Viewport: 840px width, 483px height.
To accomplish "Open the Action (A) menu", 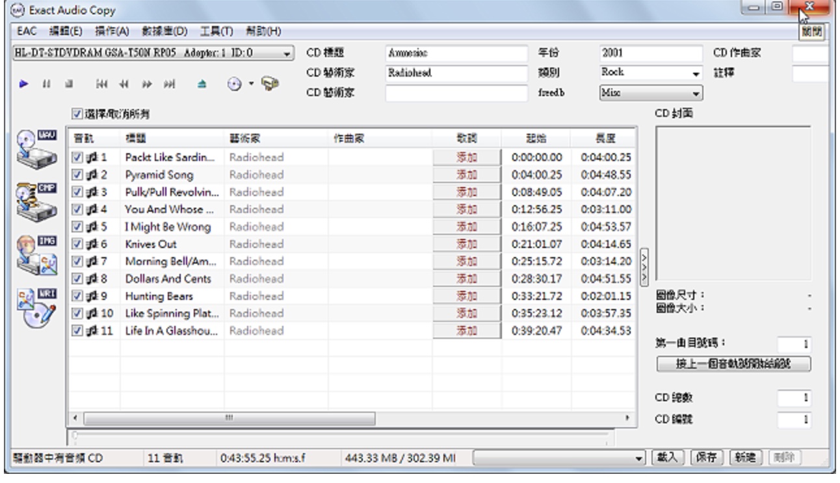I will pyautogui.click(x=113, y=31).
